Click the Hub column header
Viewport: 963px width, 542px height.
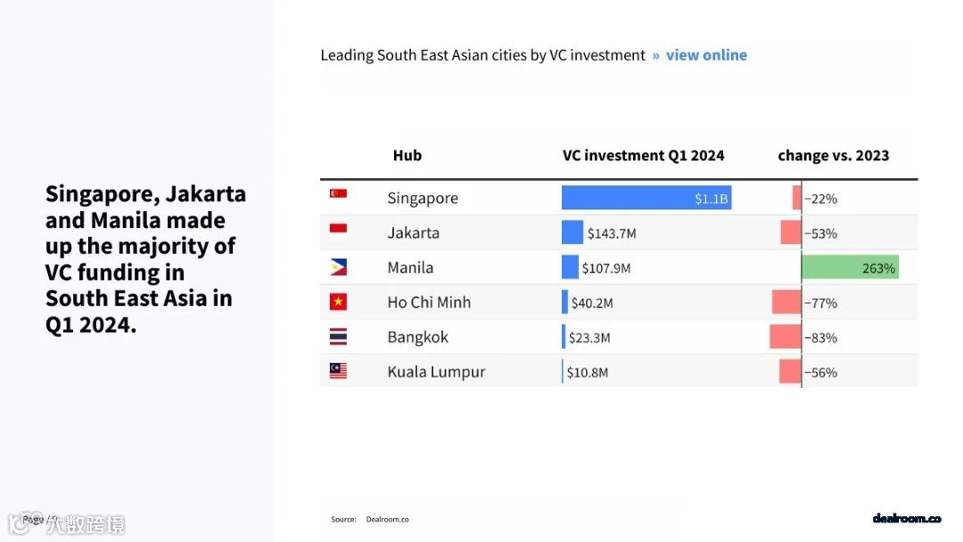click(x=407, y=155)
